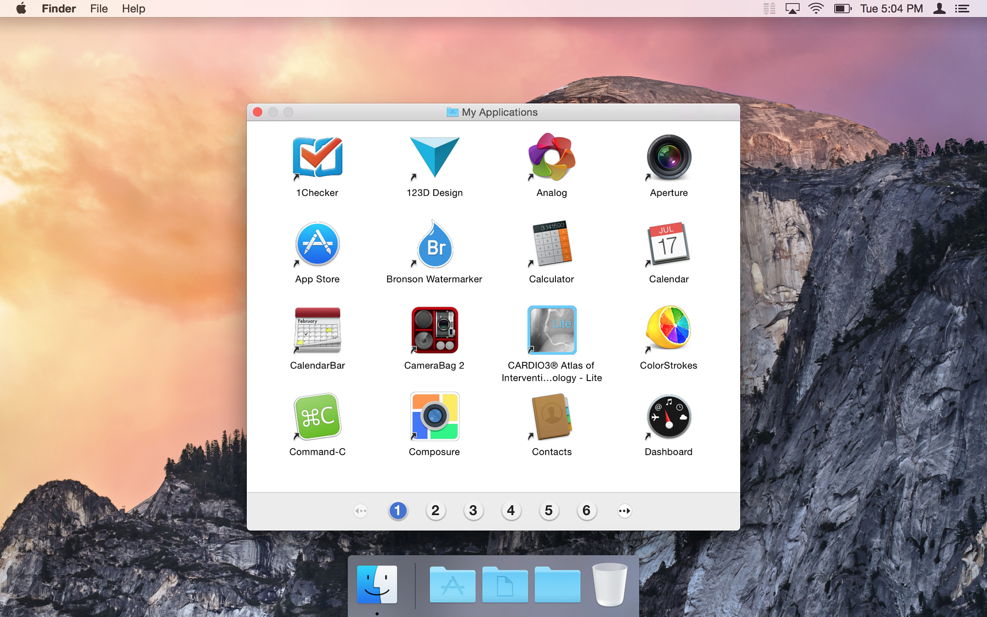Open page 6 of applications

point(587,511)
